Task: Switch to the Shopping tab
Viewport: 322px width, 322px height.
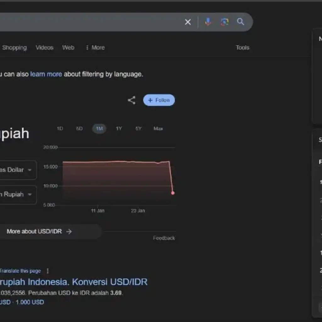Action: [x=14, y=47]
